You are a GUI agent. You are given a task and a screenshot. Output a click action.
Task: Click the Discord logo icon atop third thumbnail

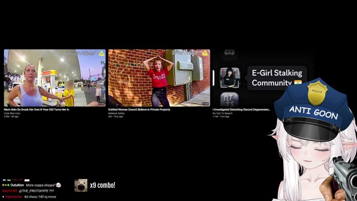tap(229, 53)
